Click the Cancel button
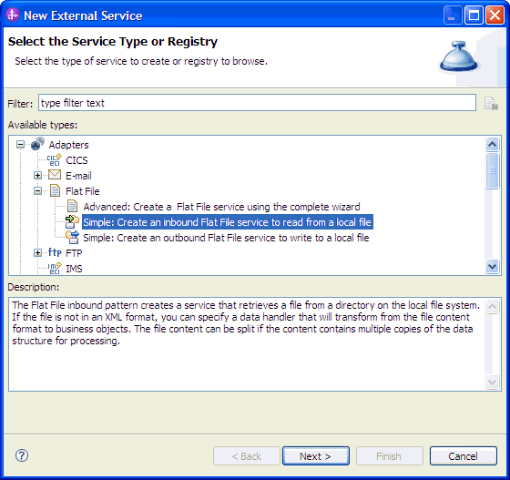The width and height of the screenshot is (510, 480). click(464, 456)
